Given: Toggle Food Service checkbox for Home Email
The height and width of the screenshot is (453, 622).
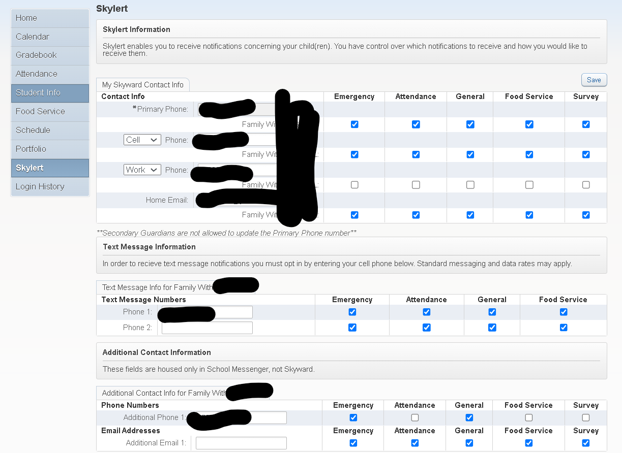Looking at the screenshot, I should coord(529,215).
